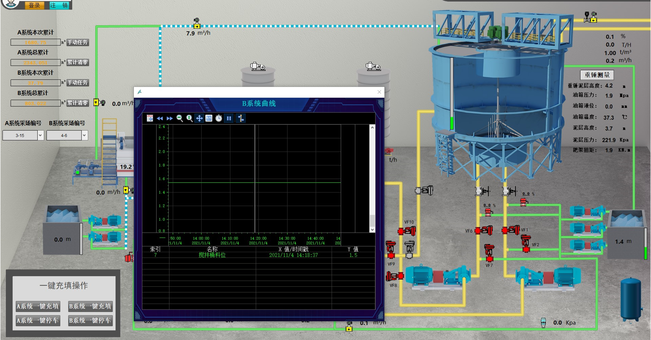Reset chart to 1:1 scale

(209, 118)
